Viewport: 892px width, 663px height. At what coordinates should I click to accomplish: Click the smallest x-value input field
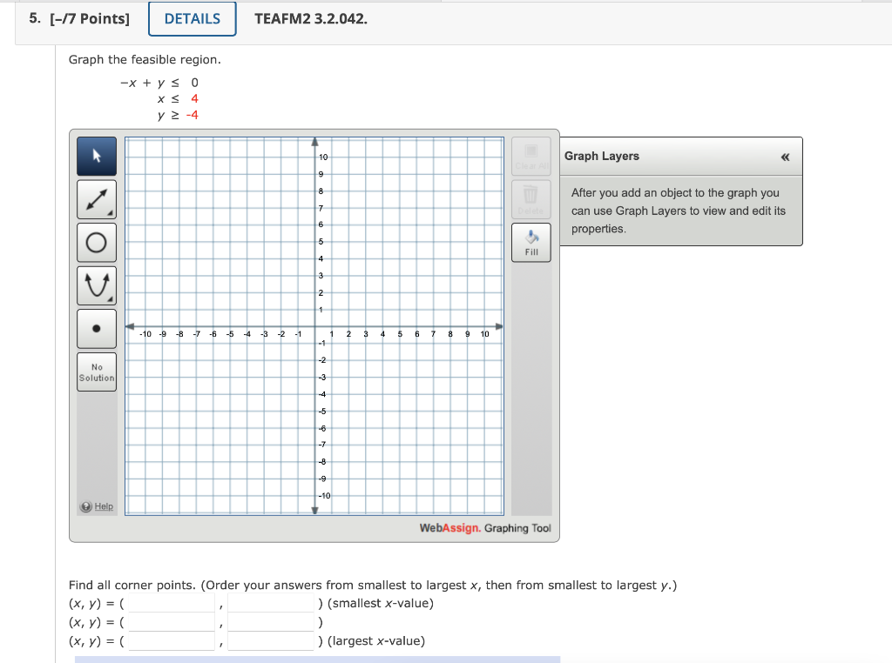point(171,603)
